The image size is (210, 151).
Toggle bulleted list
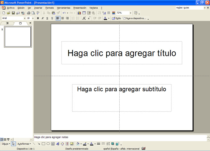pos(78,18)
